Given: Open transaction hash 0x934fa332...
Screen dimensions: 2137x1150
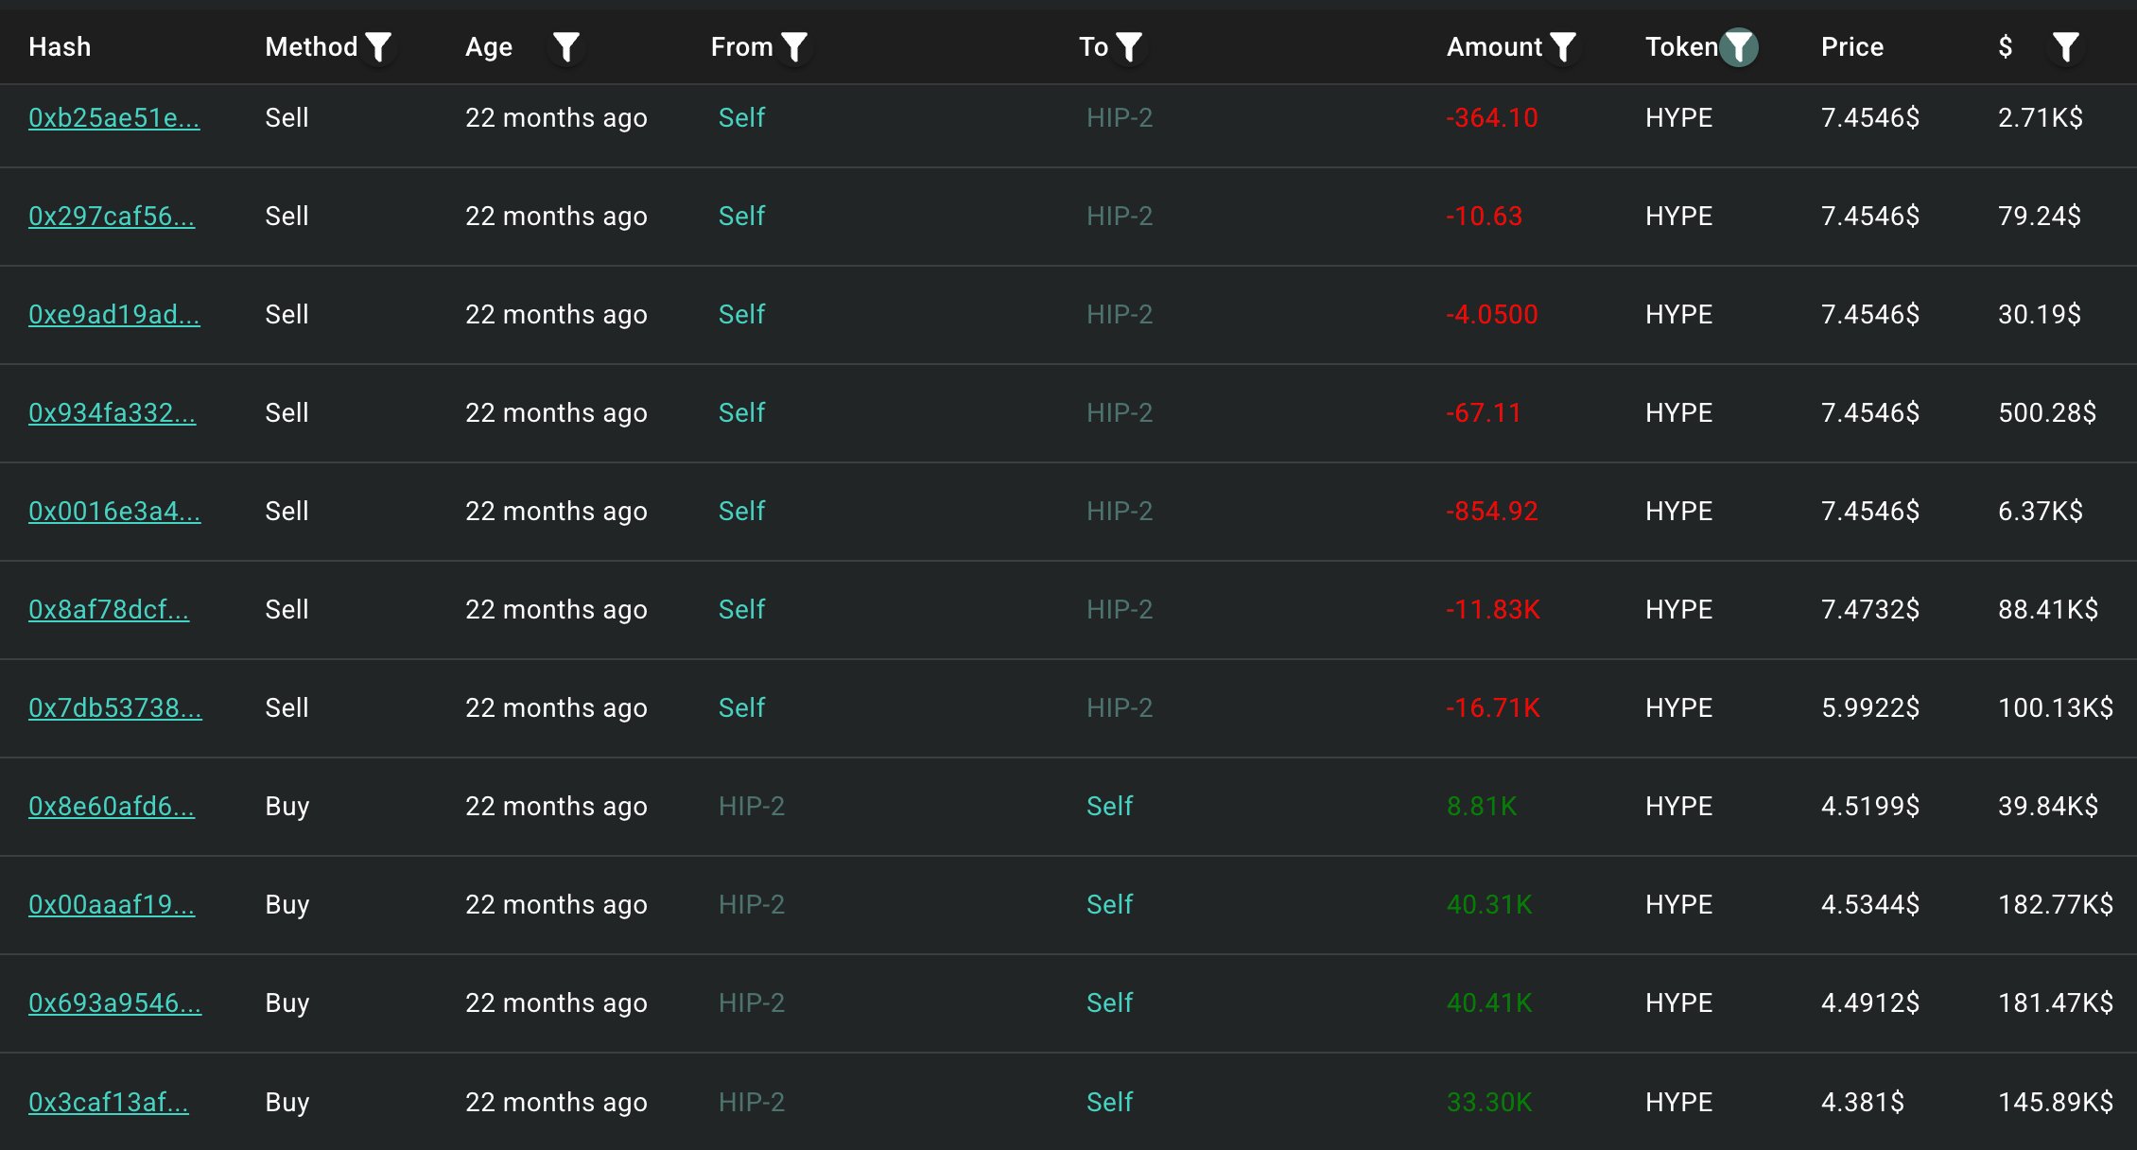Looking at the screenshot, I should [x=113, y=412].
